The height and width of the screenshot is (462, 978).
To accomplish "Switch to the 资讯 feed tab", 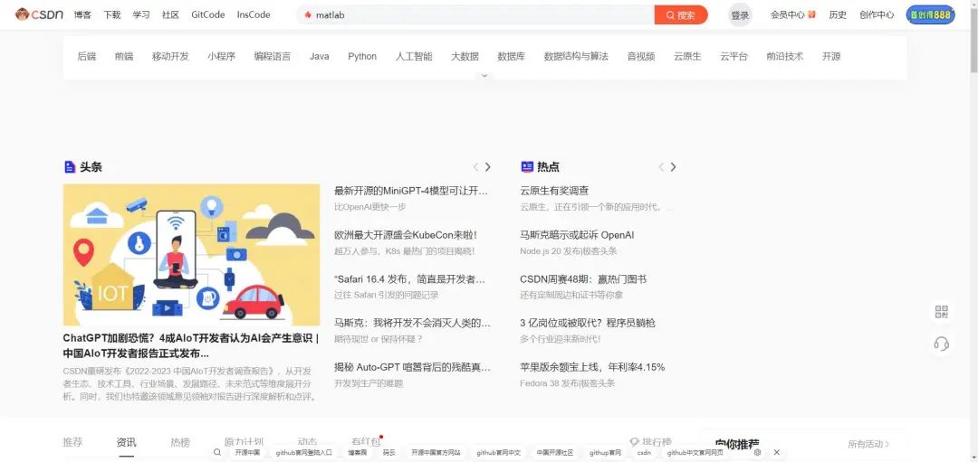I will (126, 443).
